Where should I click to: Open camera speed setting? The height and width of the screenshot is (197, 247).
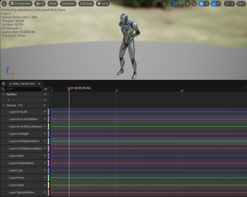point(241,4)
